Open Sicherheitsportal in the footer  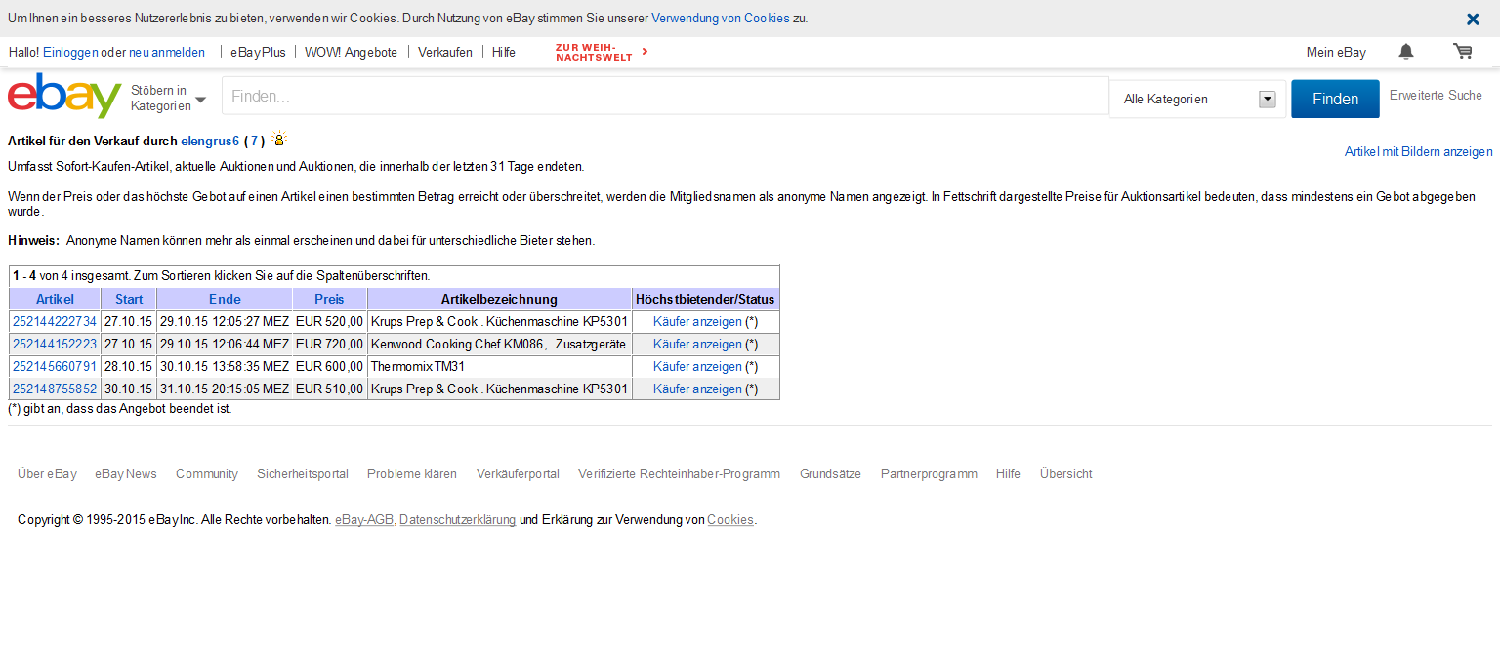[303, 474]
